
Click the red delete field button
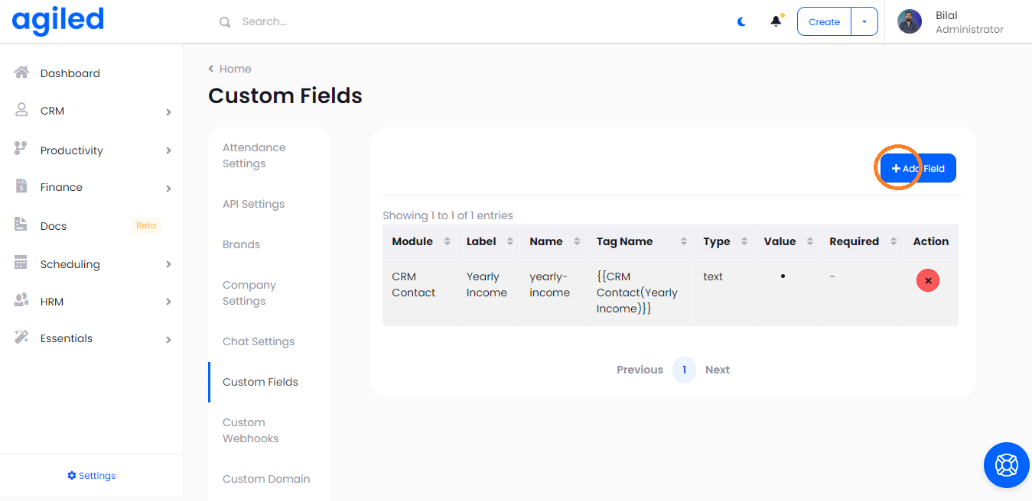click(927, 280)
